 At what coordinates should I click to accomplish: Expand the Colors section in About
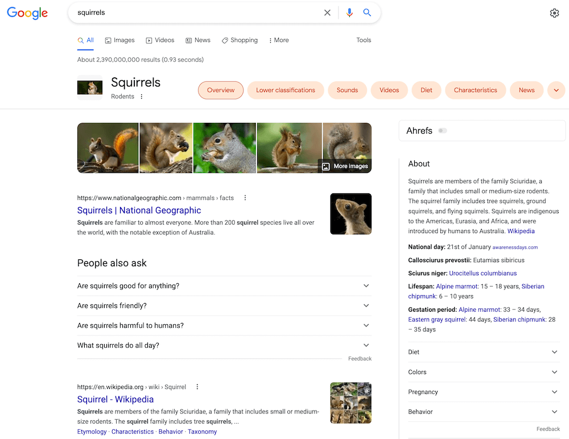[484, 372]
